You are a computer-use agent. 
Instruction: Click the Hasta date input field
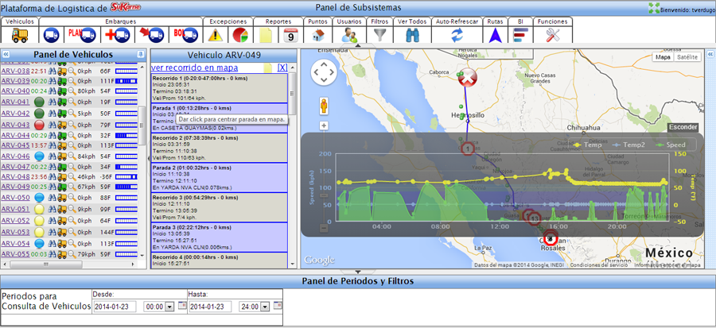pos(210,307)
